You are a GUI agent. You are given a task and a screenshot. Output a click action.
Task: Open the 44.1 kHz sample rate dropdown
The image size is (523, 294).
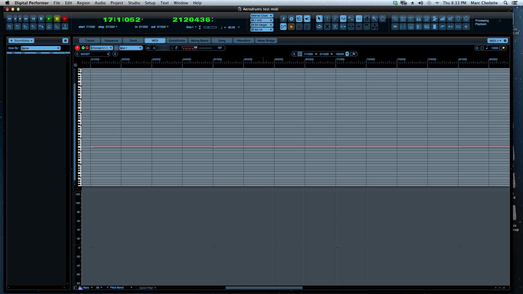point(261,20)
